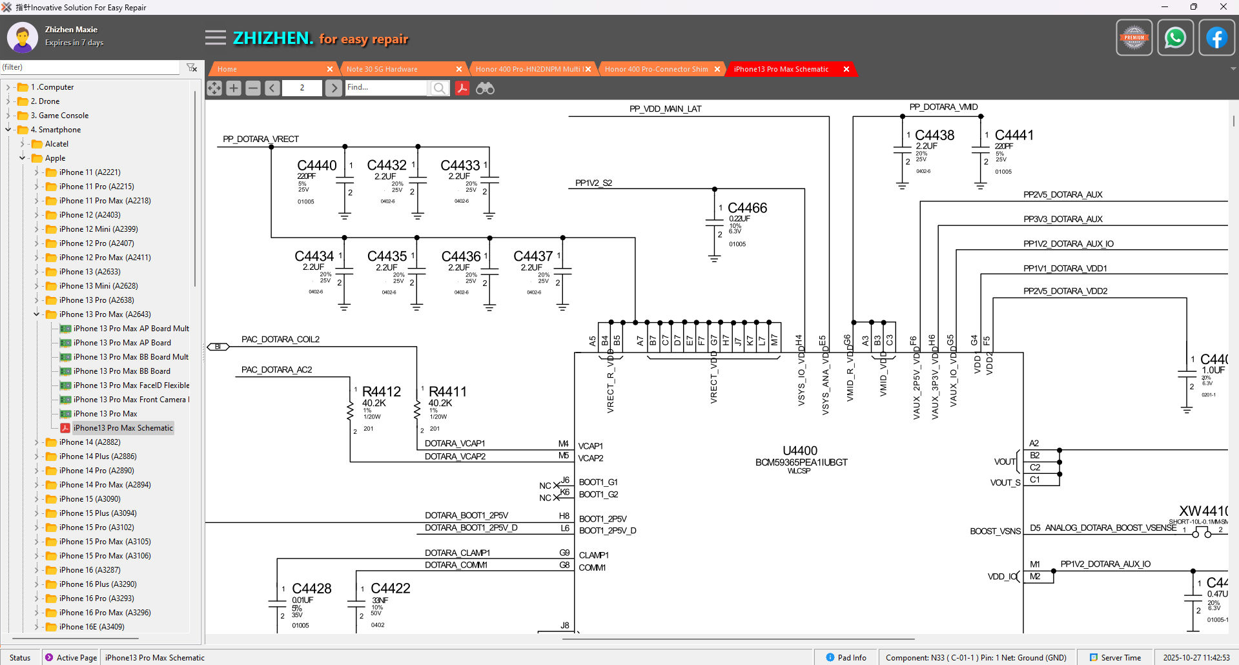Image resolution: width=1239 pixels, height=665 pixels.
Task: Open iPhone 13 Pro Max BB Board Mult
Action: 131,357
